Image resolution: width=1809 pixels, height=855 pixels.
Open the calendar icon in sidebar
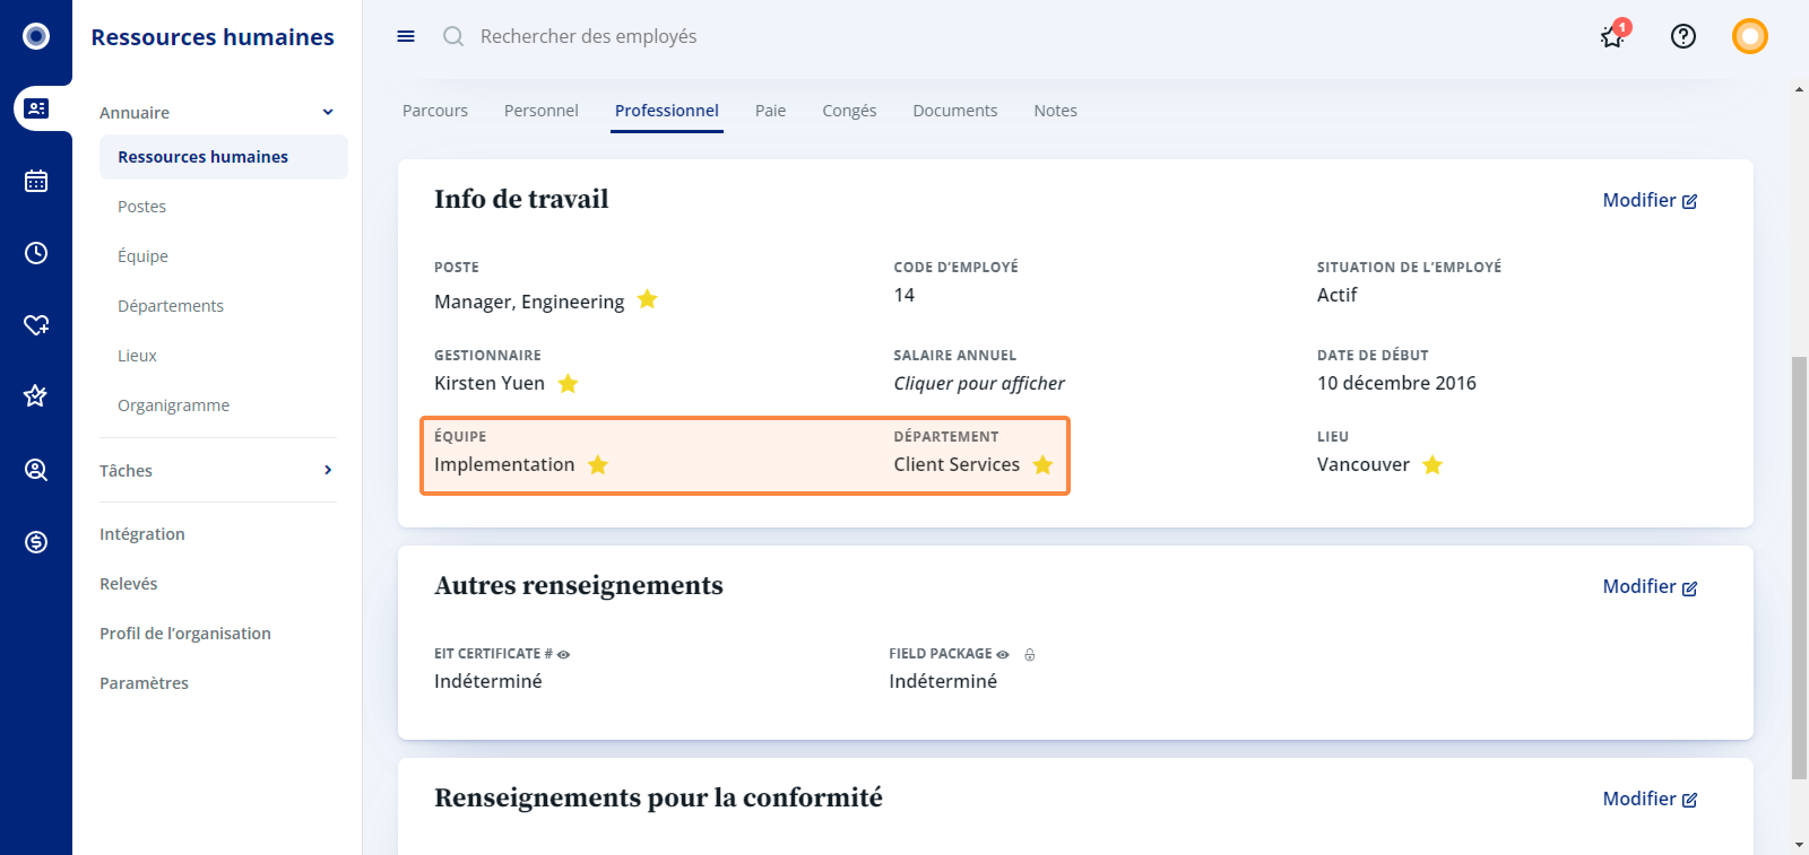click(36, 181)
